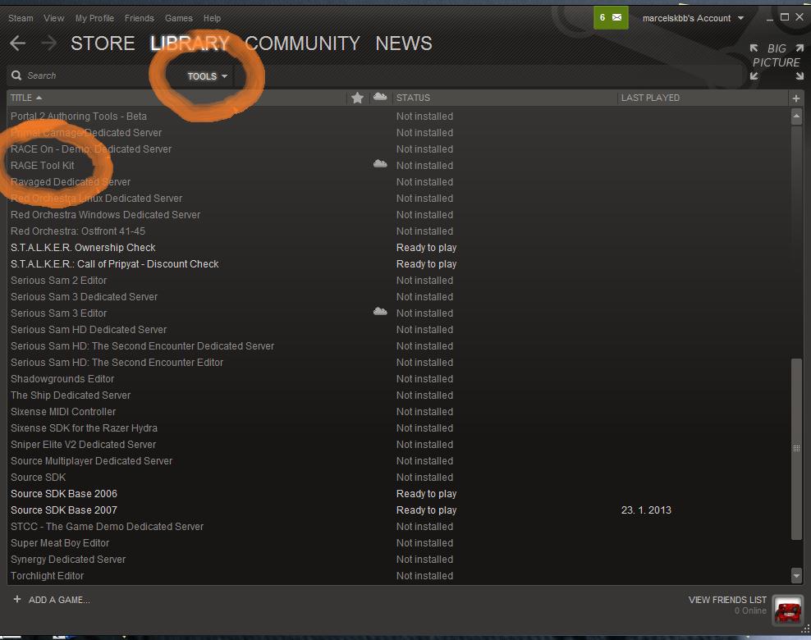Go to the Store tab

click(x=103, y=43)
